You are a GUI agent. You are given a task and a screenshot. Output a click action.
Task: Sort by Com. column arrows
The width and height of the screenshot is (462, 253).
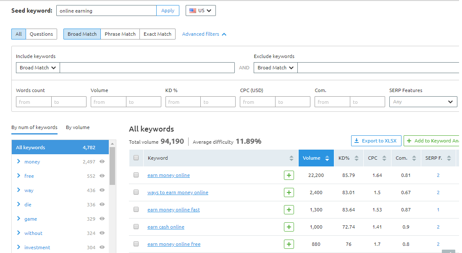pyautogui.click(x=414, y=158)
